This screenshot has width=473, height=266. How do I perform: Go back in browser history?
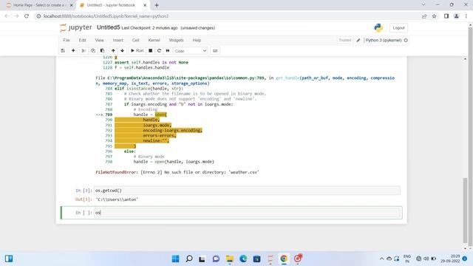7,16
